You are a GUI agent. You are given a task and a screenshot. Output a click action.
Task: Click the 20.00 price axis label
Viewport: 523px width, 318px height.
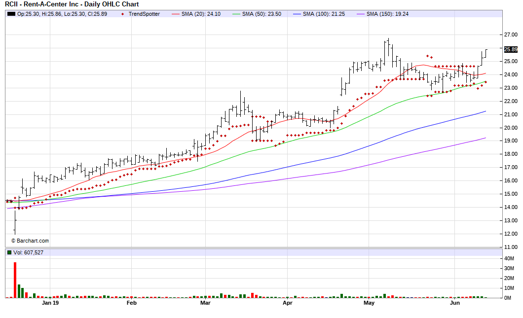point(511,128)
